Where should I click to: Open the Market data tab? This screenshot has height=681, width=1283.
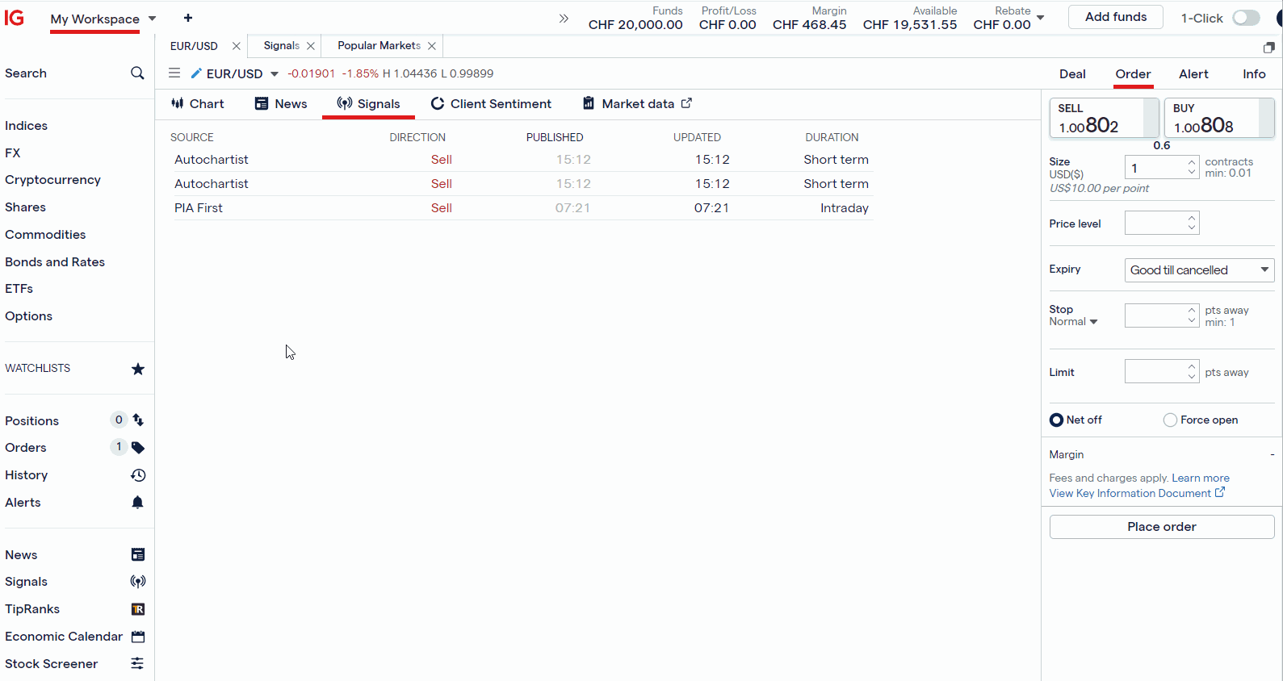(637, 104)
